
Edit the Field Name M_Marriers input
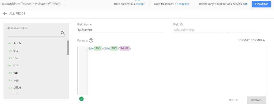coord(121,30)
